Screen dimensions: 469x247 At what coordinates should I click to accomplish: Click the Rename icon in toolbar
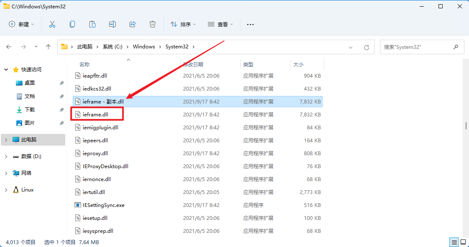[112, 25]
